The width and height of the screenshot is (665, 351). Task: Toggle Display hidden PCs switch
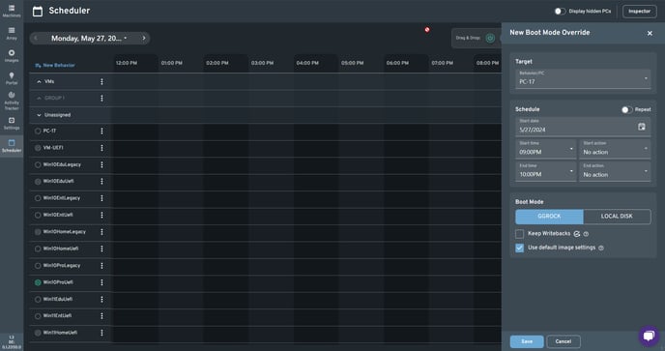click(x=560, y=12)
